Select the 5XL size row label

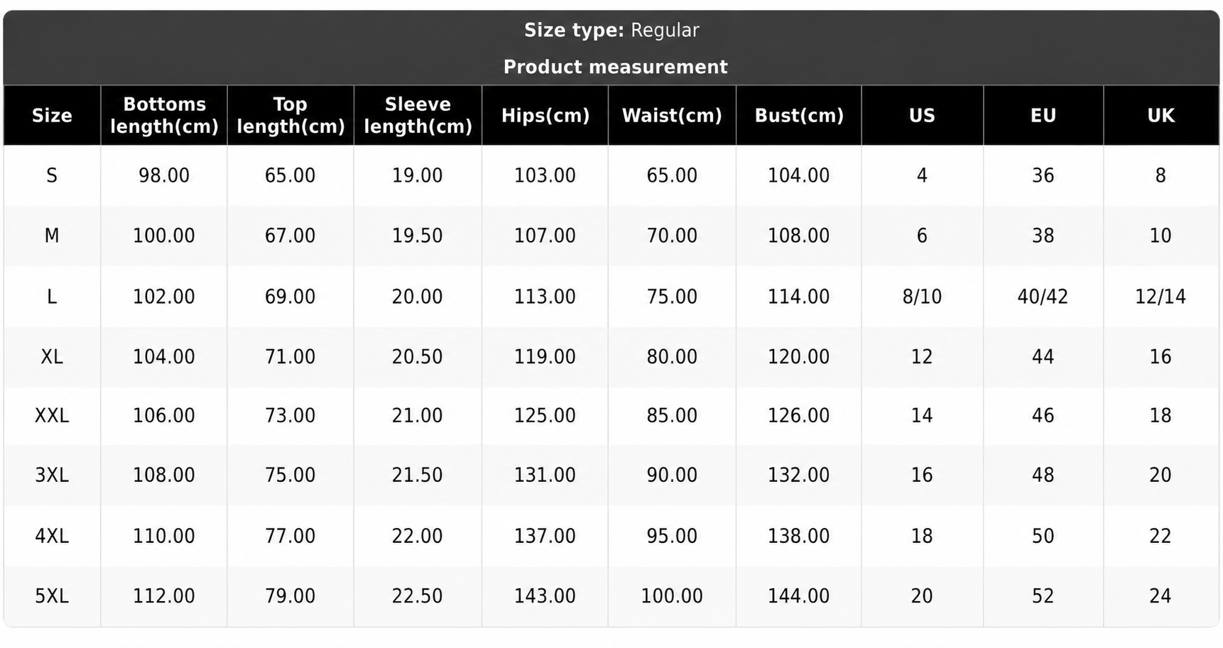[52, 596]
